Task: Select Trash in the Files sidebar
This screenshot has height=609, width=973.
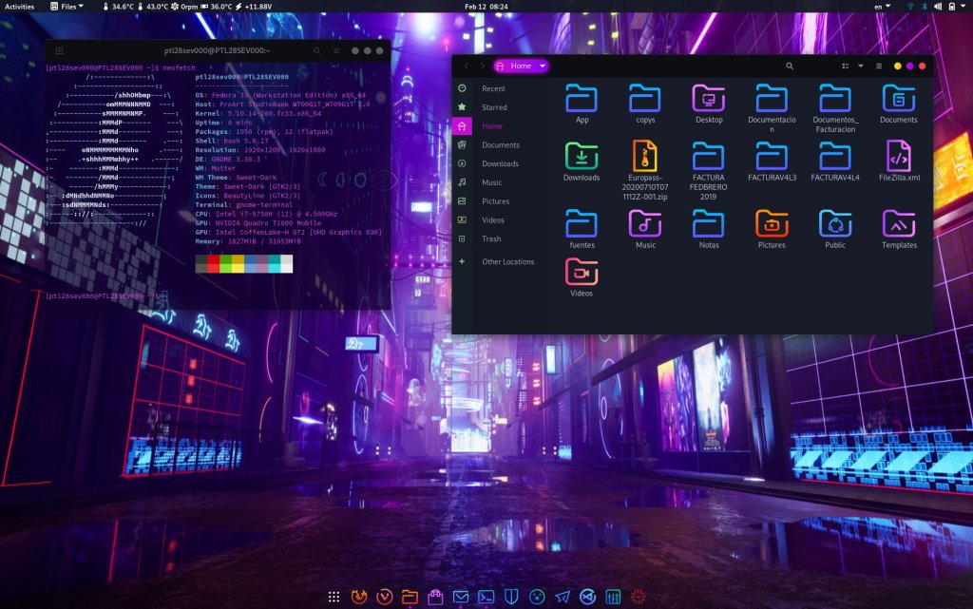Action: point(491,238)
